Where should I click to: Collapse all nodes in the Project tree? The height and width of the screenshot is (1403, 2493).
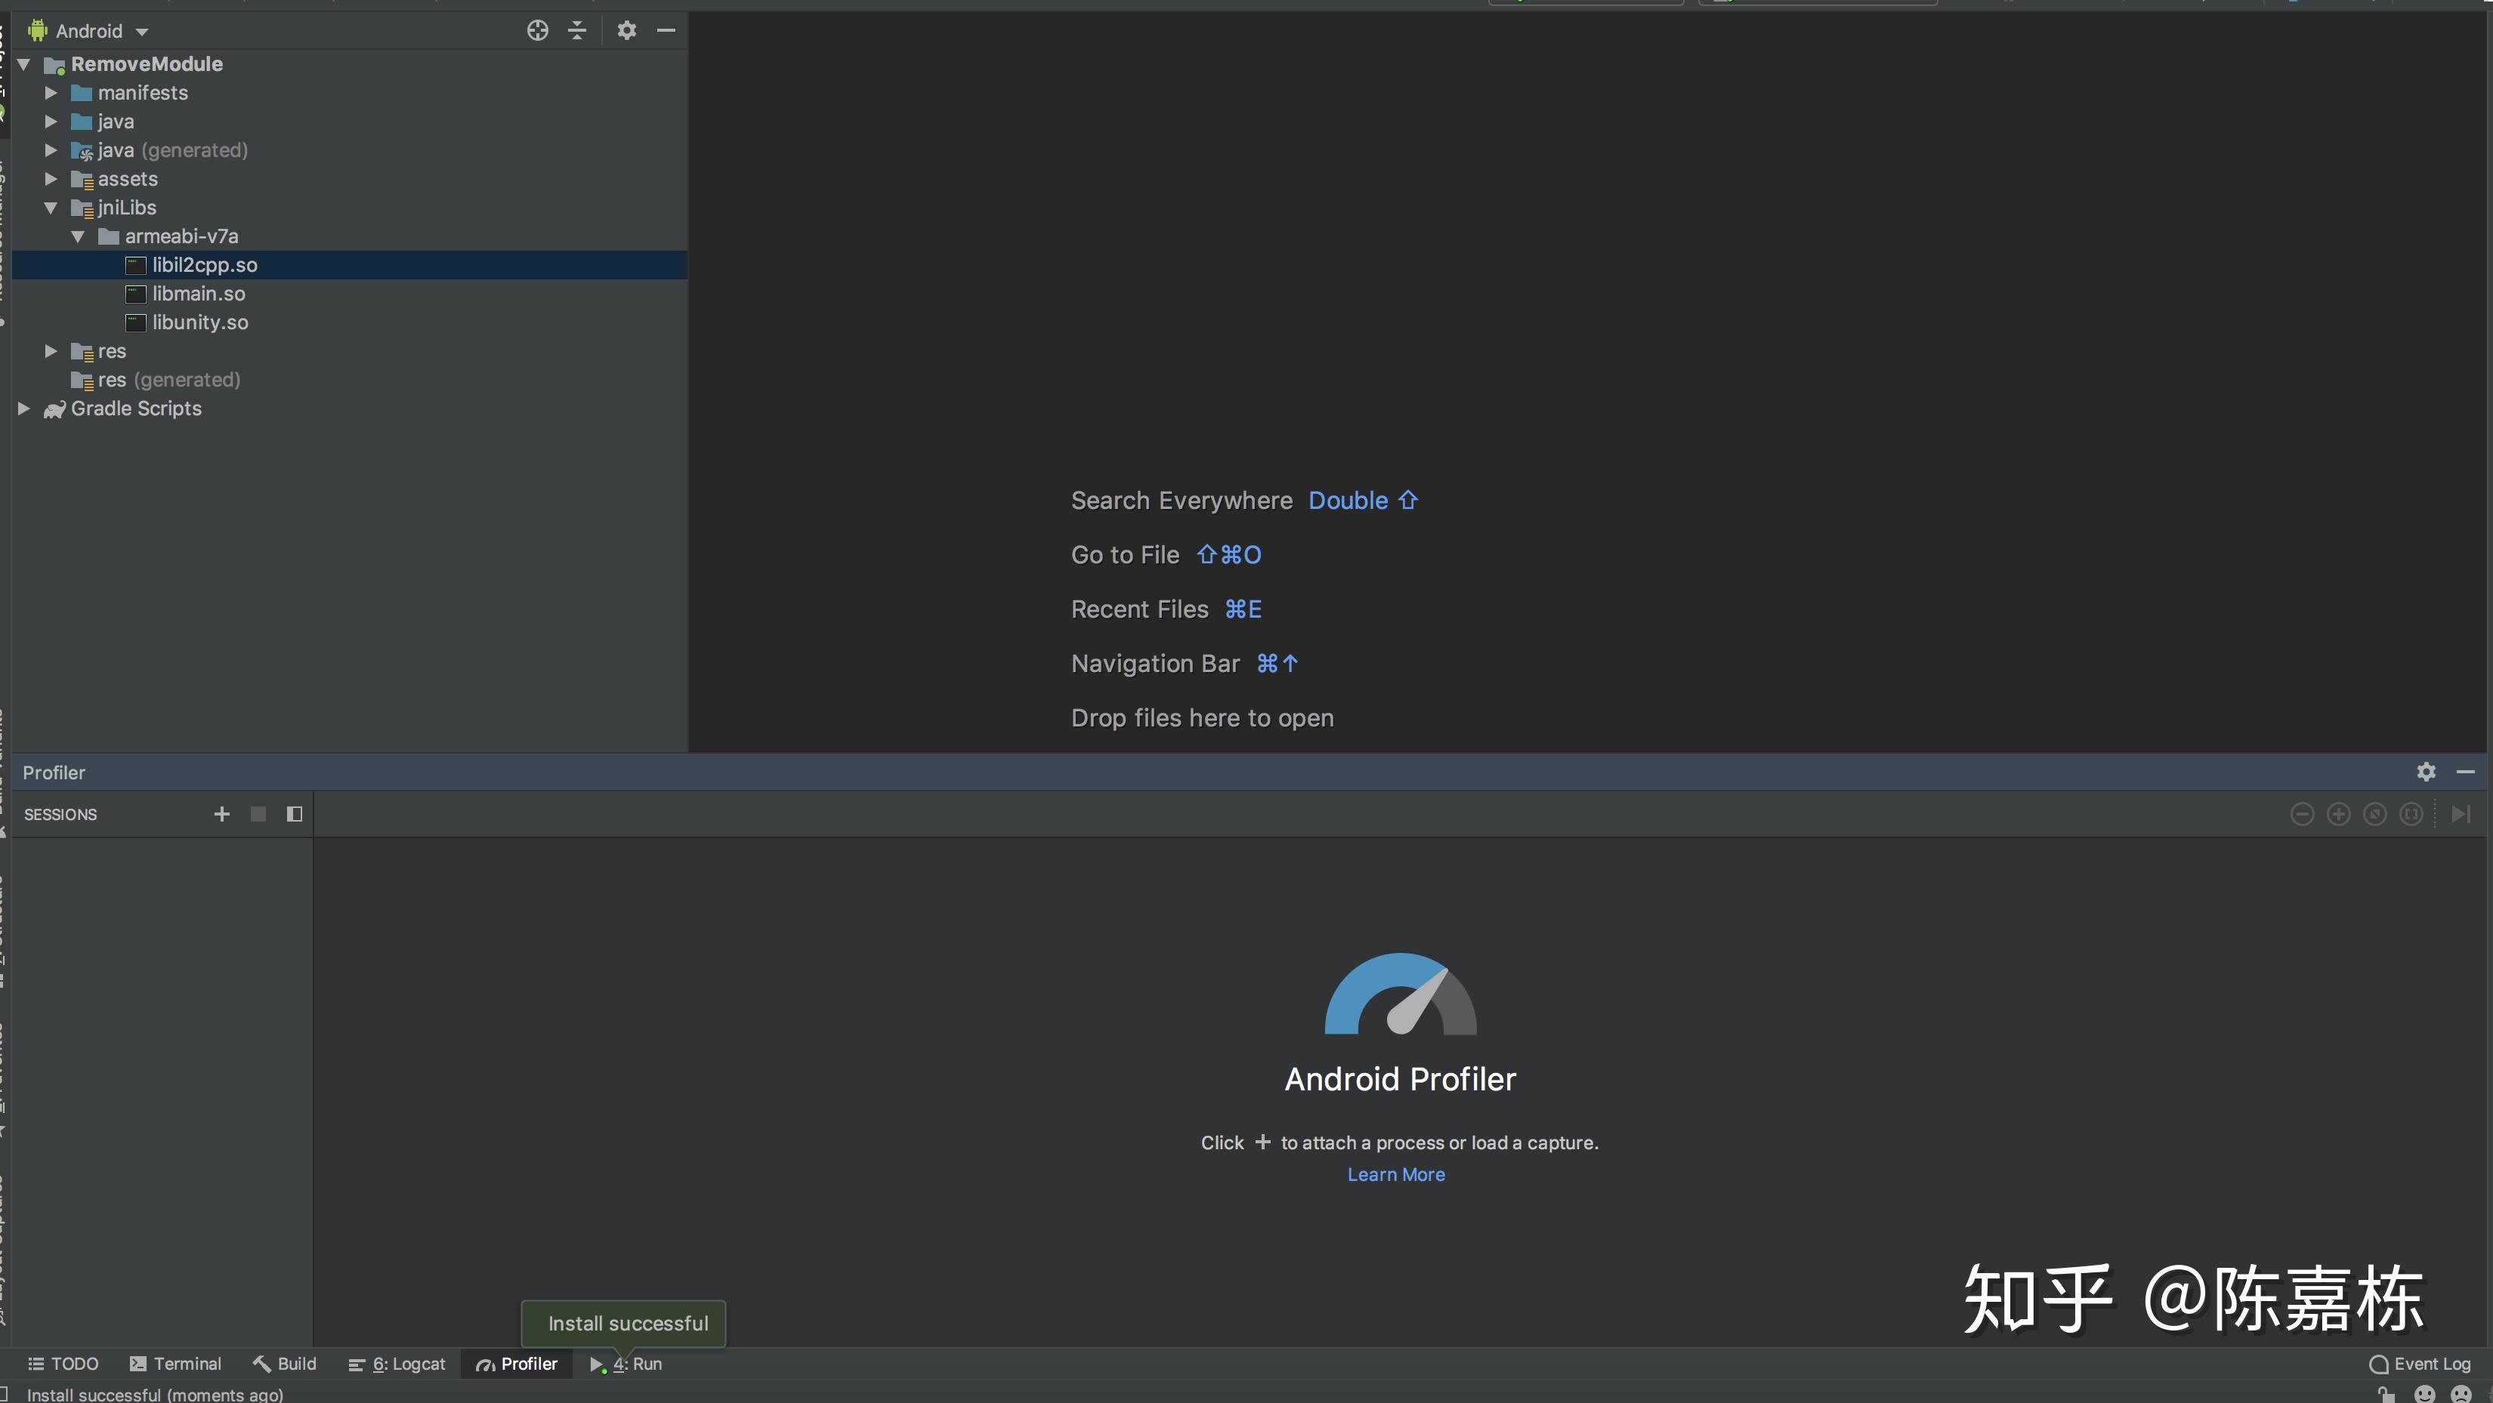(x=577, y=30)
